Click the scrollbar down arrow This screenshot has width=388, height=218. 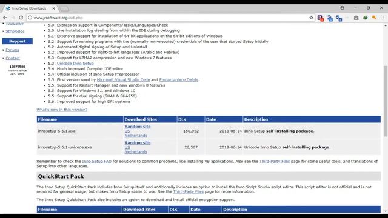(386, 211)
